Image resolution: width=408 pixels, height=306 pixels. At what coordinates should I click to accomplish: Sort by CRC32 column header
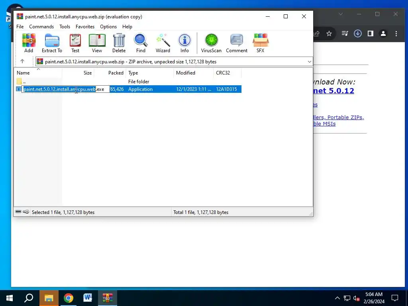pos(228,73)
